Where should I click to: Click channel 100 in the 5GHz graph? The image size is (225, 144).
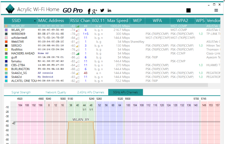coord(128,105)
